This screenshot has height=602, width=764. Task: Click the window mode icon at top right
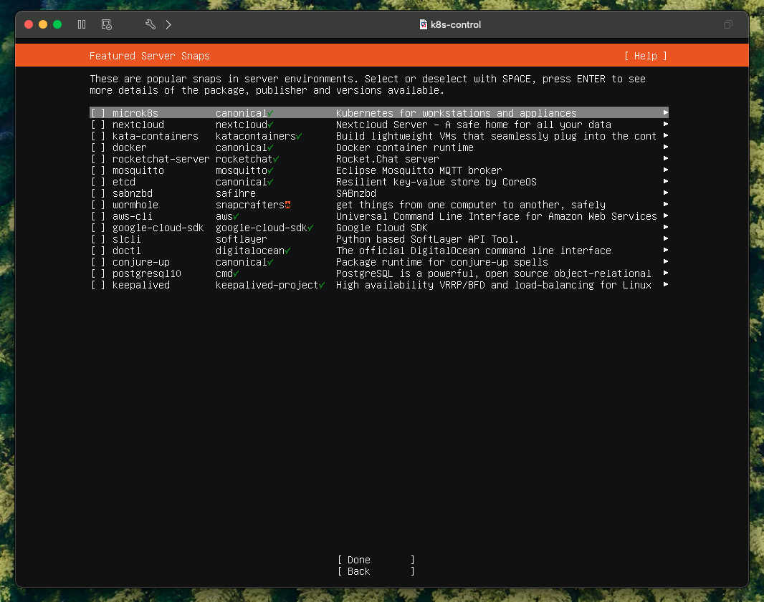727,24
